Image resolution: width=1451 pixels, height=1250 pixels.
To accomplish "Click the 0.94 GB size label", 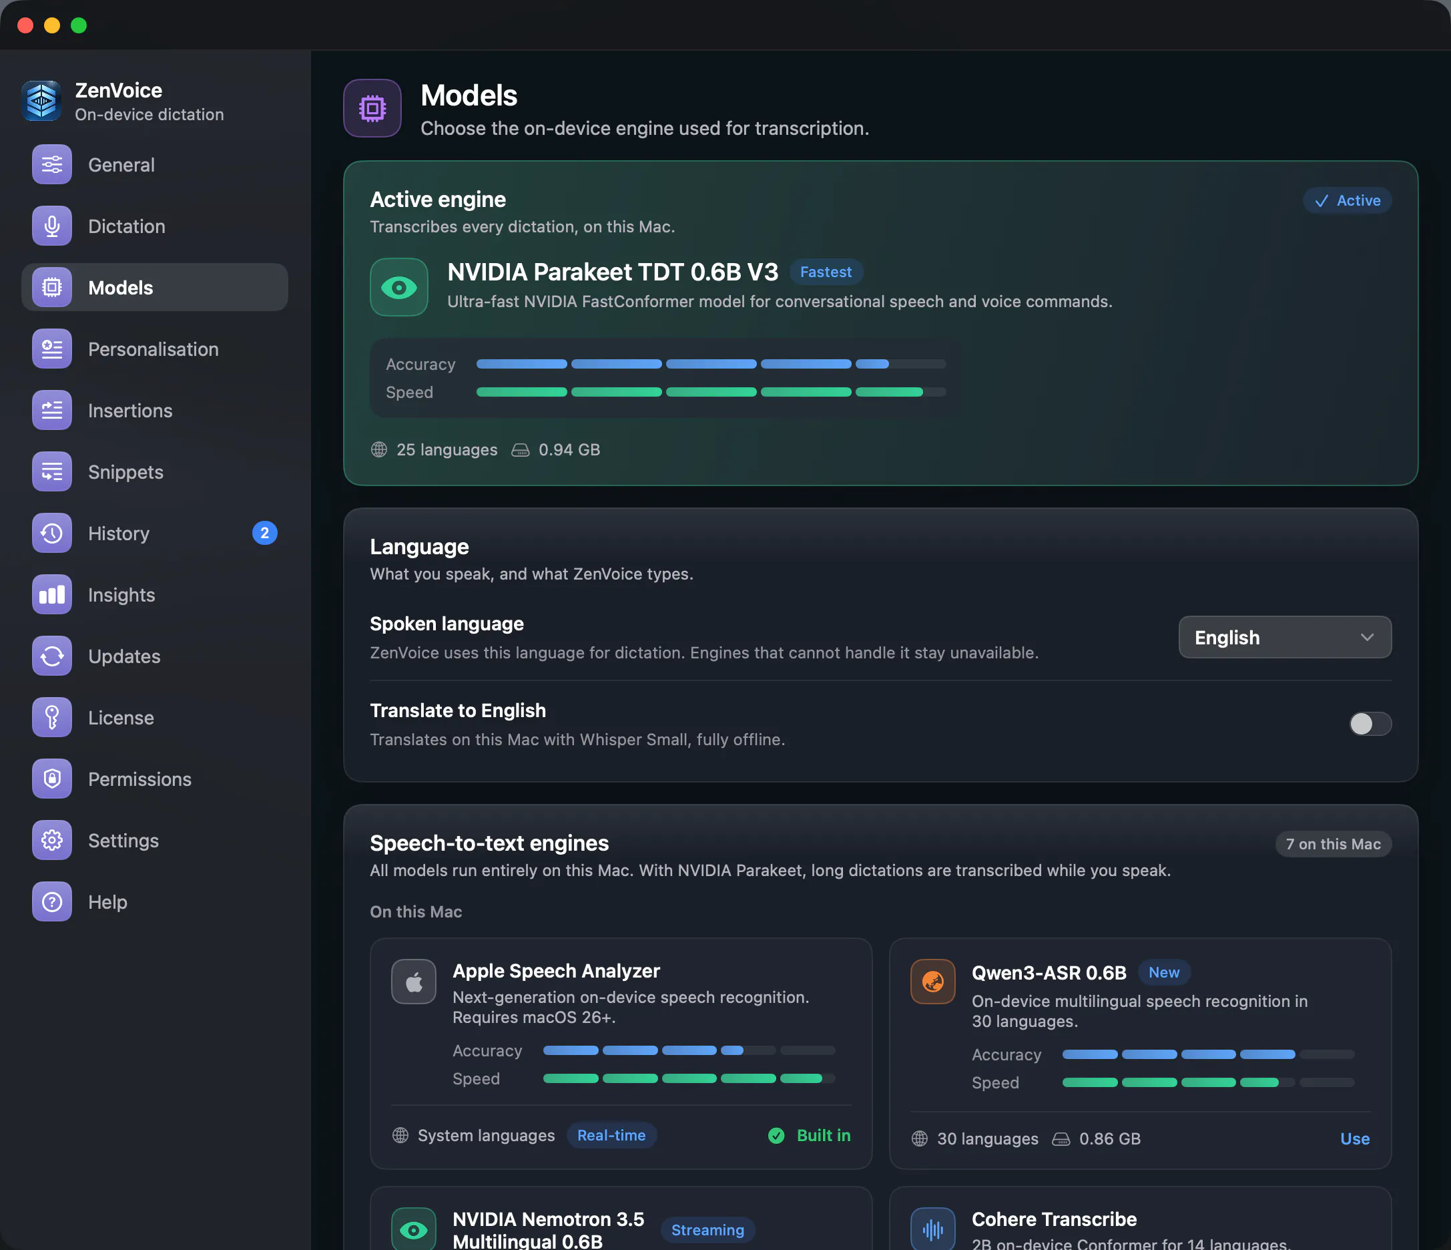I will click(x=569, y=450).
